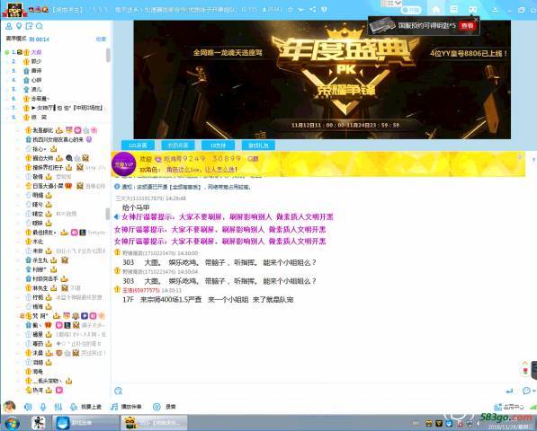Viewport: 537px width, 431px height.
Task: Click the message '给个马甲'
Action: [136, 207]
